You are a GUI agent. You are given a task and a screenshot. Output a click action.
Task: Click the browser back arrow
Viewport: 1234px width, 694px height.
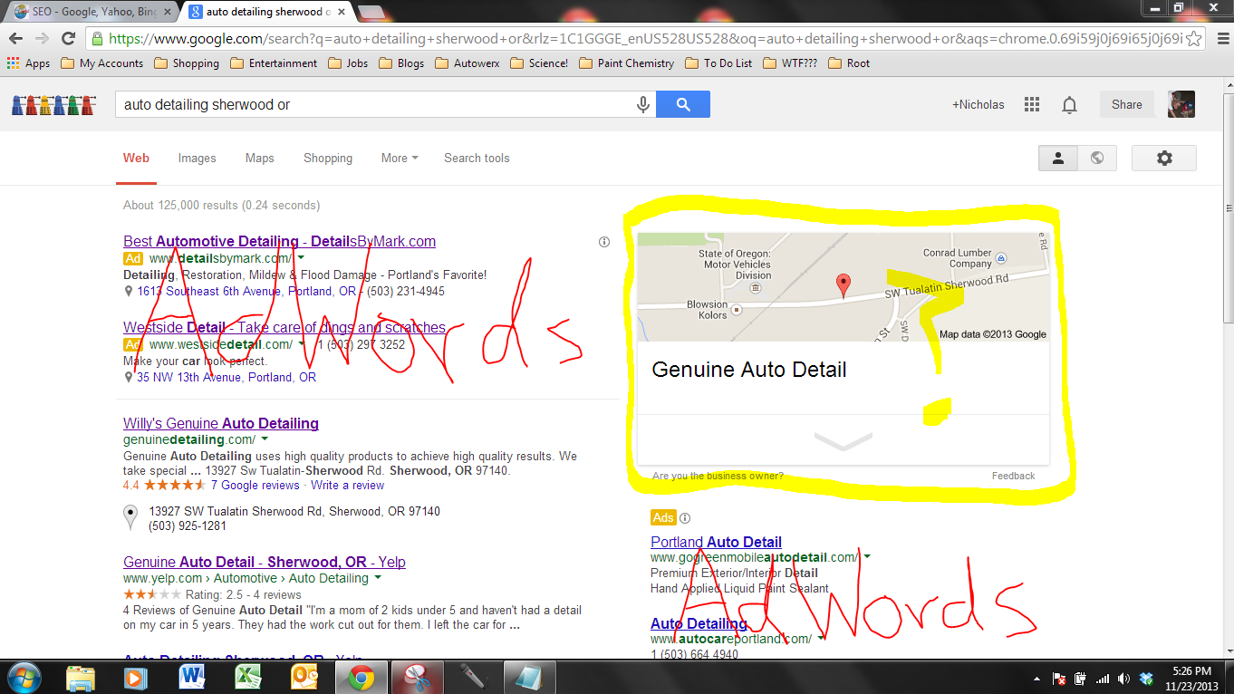click(16, 39)
